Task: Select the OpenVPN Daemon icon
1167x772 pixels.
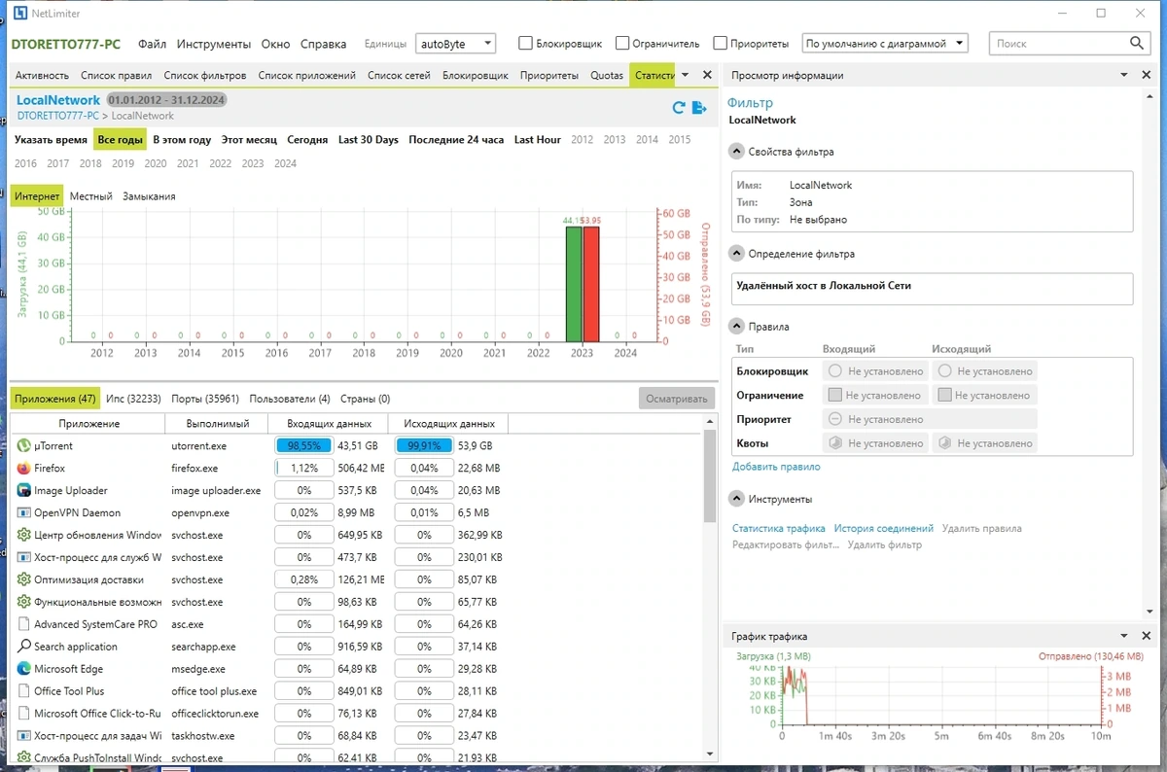Action: coord(24,512)
